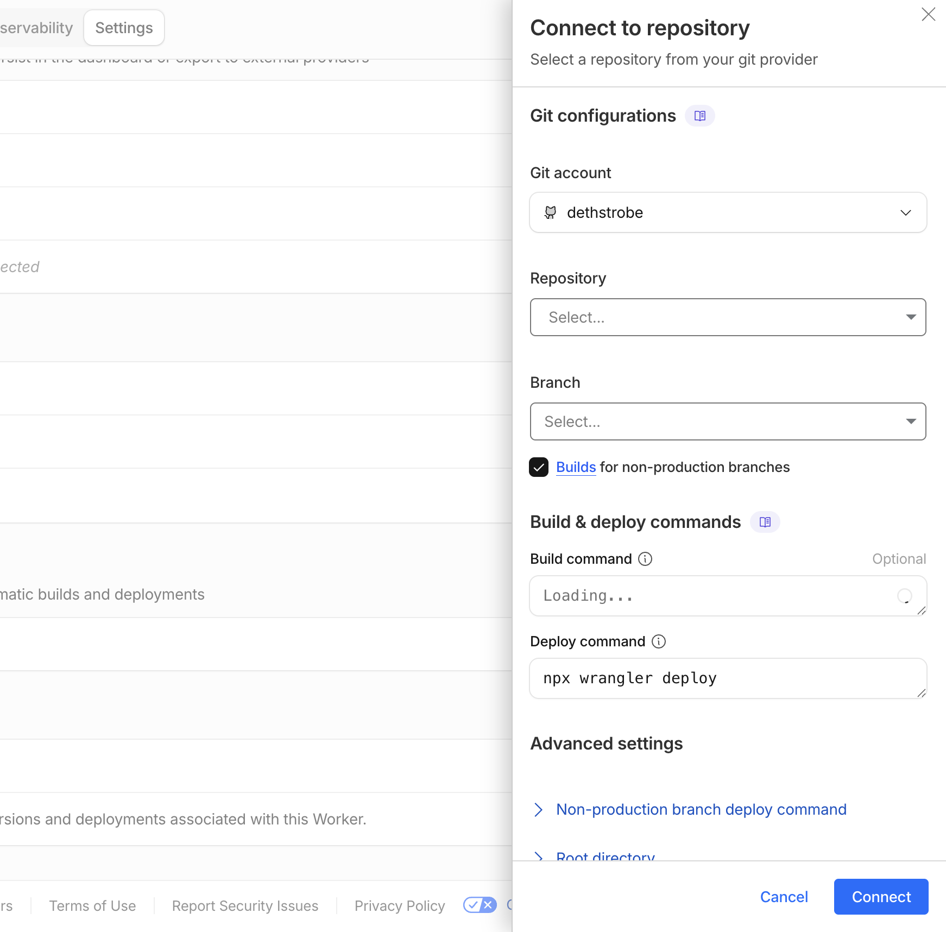Click the Build command info icon

tap(645, 558)
